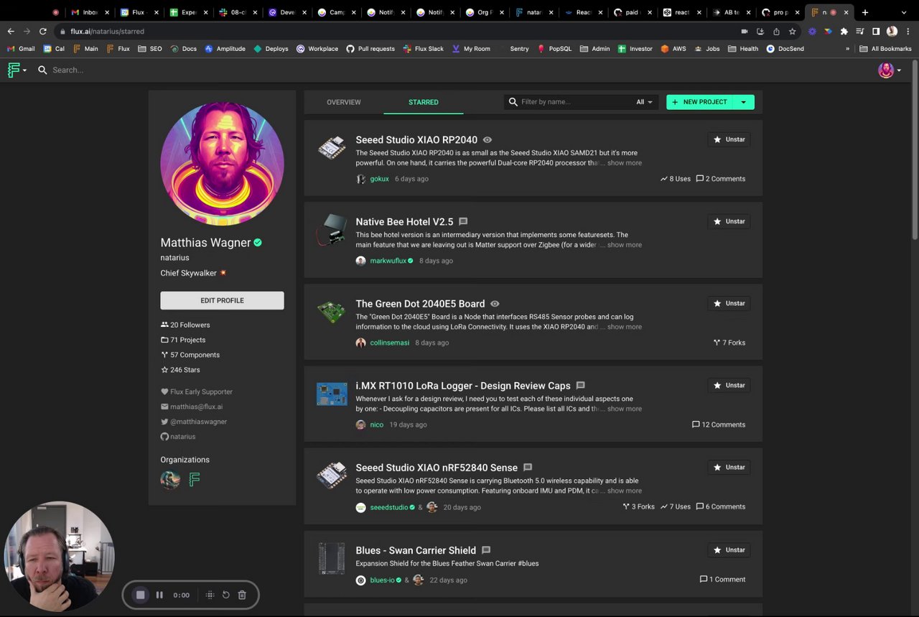919x617 pixels.
Task: Click the search magnifier icon in header
Action: tap(42, 70)
